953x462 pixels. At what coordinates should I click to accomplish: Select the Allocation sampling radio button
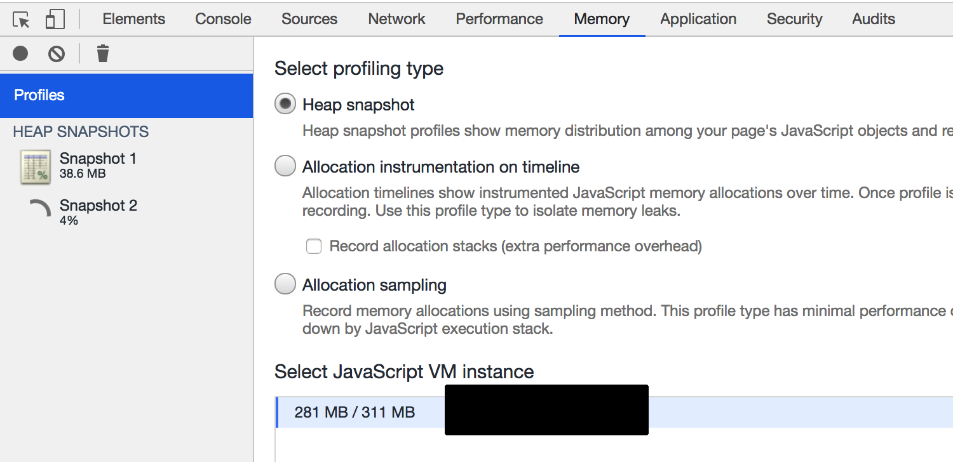(x=285, y=284)
